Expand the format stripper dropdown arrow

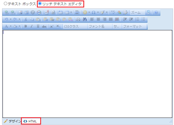[x=107, y=12]
